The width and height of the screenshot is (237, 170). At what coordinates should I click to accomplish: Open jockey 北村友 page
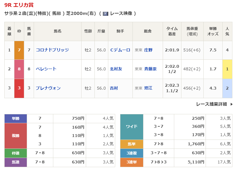116,69
